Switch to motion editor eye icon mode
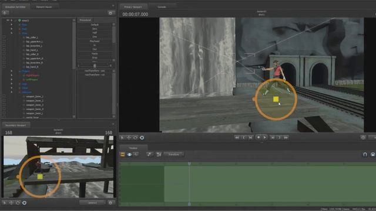376x211 pixels. pos(129,155)
